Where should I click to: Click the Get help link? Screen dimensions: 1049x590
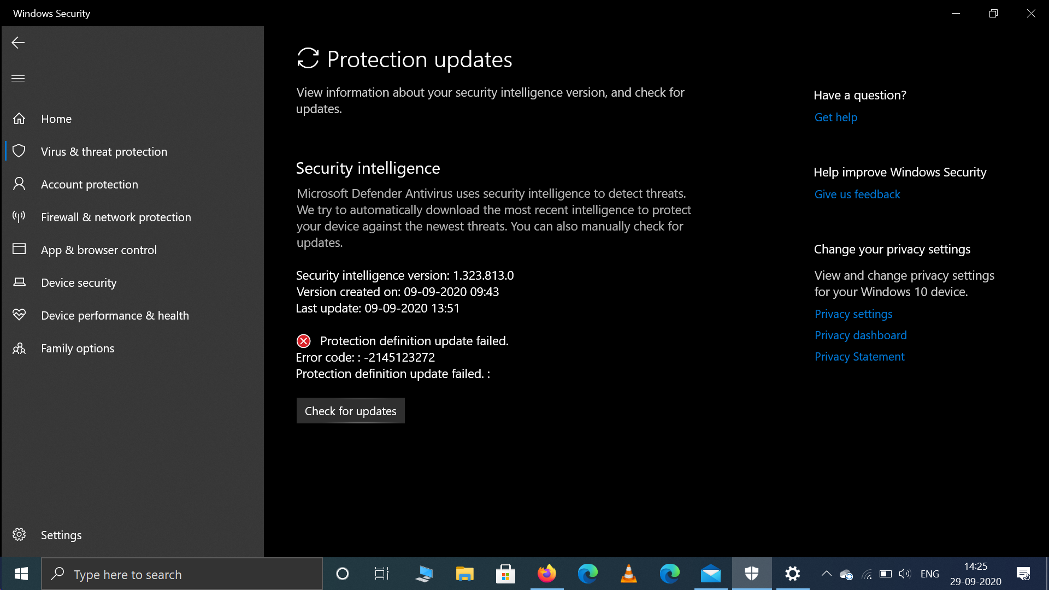(835, 117)
